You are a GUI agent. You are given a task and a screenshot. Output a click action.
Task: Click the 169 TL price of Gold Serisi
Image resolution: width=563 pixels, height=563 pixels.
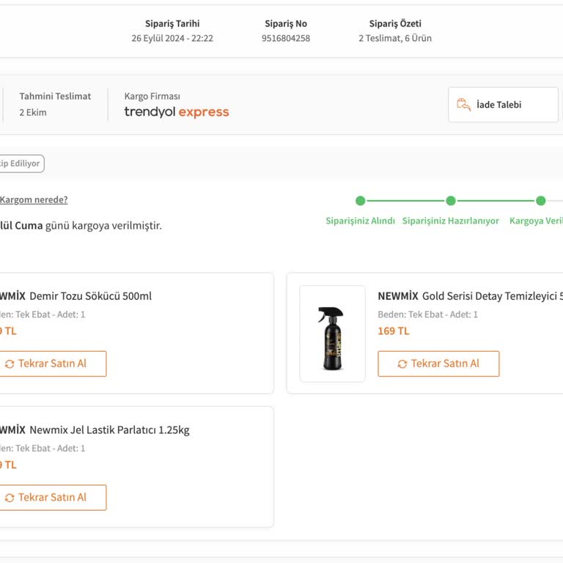point(394,331)
